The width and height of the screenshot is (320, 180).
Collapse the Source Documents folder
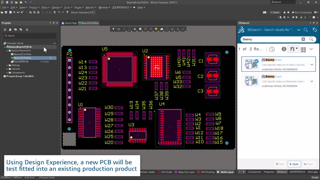[x=7, y=51]
